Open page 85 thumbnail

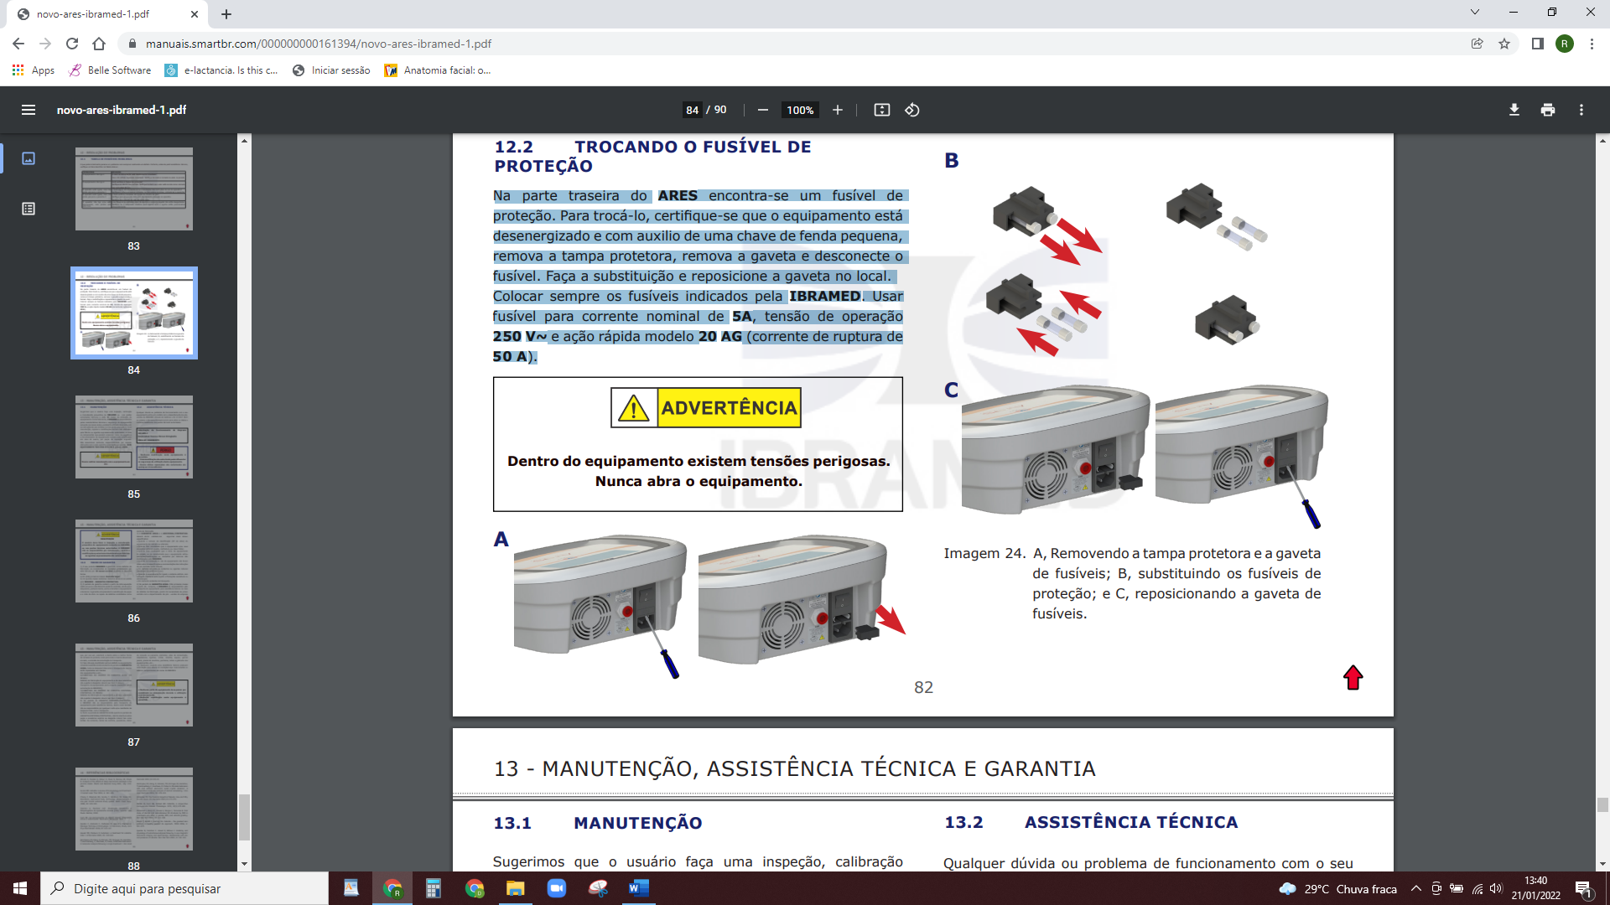pyautogui.click(x=134, y=437)
